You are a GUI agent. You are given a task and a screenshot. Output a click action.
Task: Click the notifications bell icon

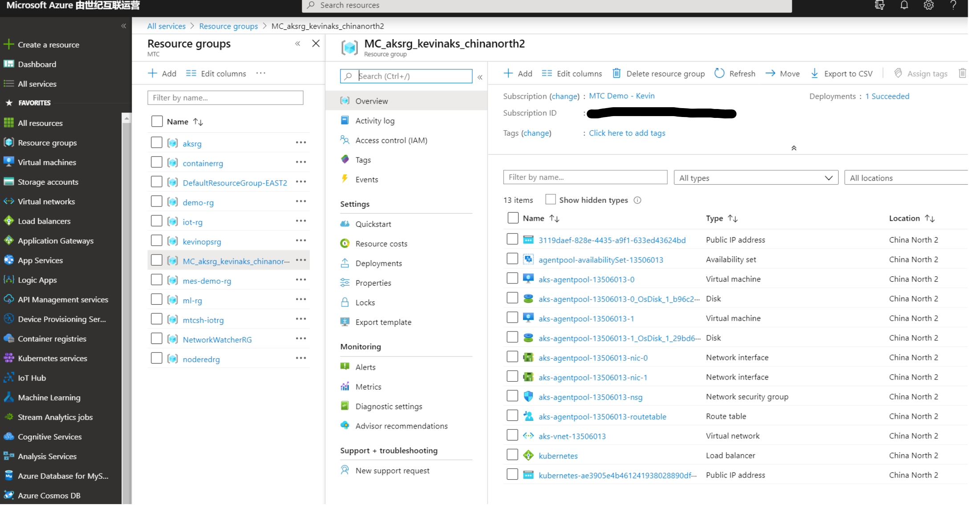coord(904,5)
